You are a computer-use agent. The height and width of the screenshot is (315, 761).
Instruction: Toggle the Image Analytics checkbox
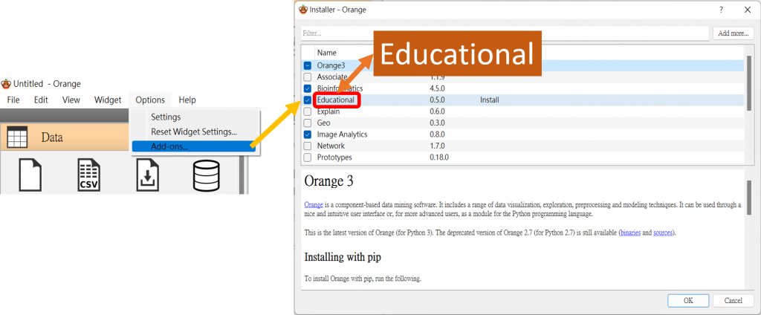click(x=307, y=134)
